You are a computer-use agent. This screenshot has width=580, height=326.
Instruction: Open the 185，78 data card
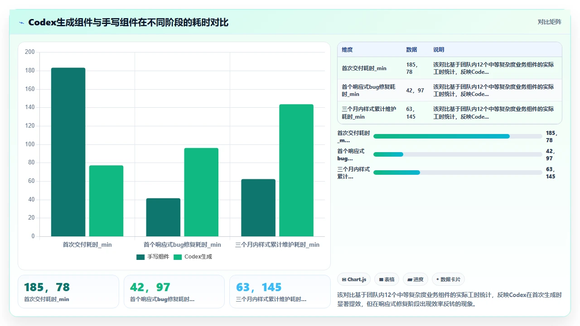point(68,292)
